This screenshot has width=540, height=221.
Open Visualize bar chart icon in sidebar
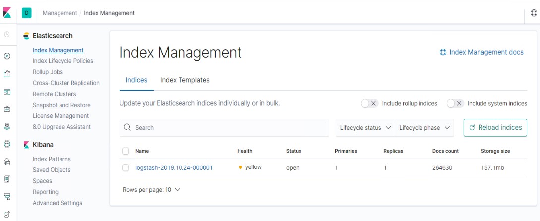7,73
